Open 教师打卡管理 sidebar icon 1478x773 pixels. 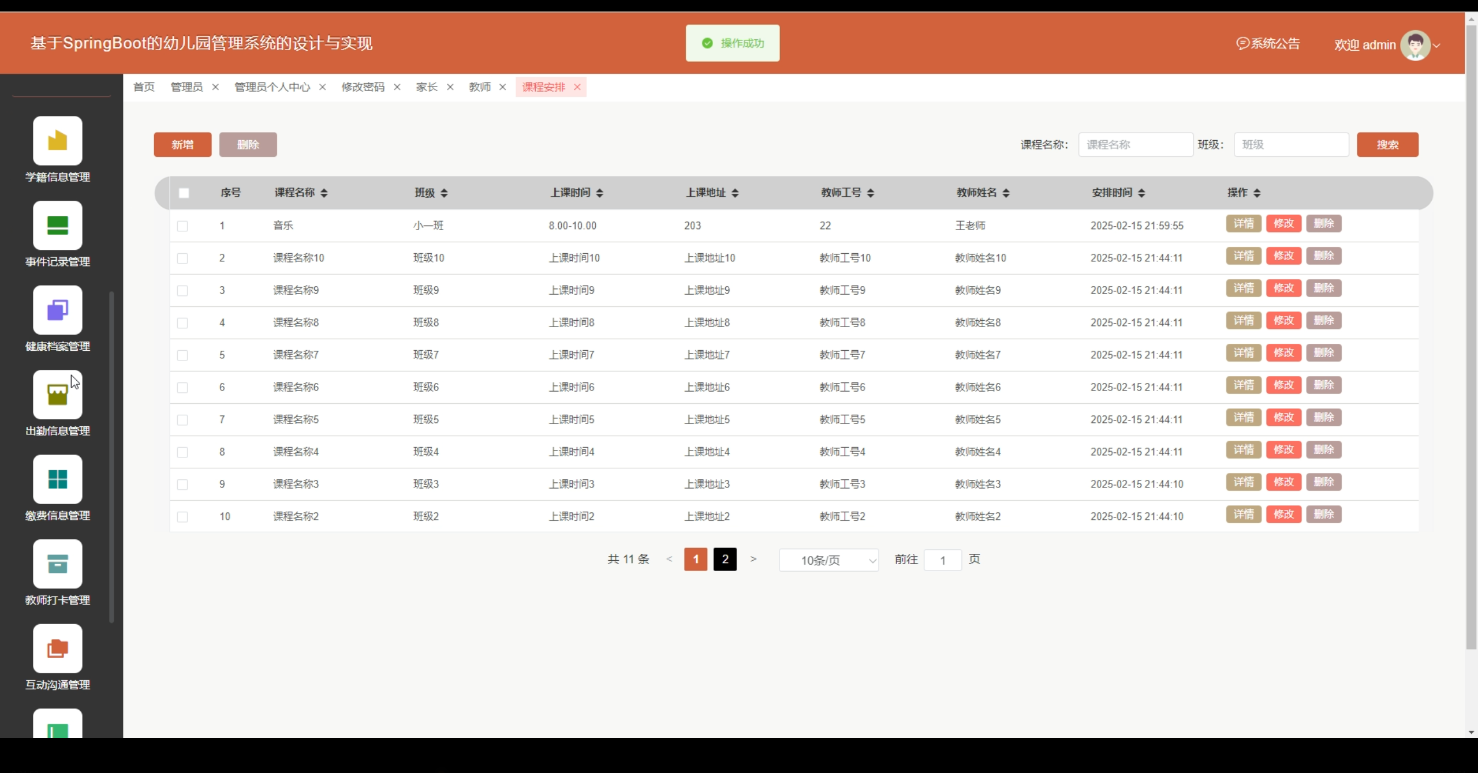point(58,564)
